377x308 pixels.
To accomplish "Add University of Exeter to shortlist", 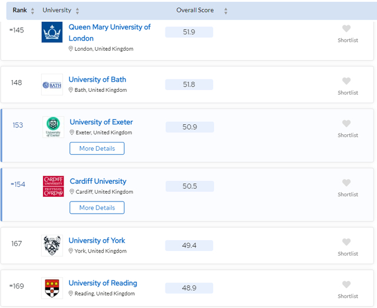I will pyautogui.click(x=346, y=124).
